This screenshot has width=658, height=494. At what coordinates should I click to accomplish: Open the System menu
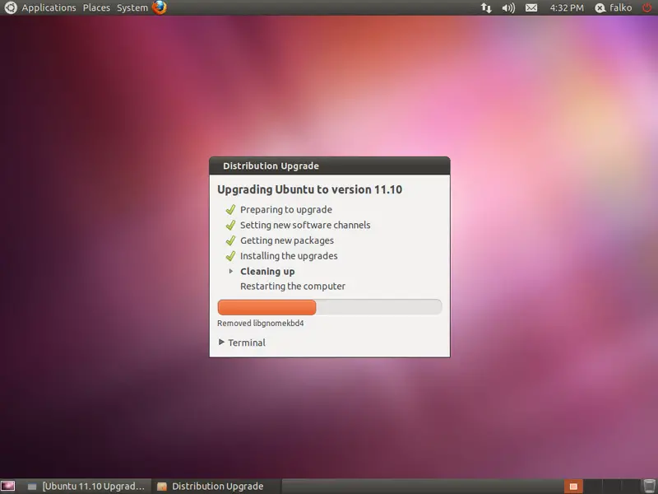tap(132, 8)
